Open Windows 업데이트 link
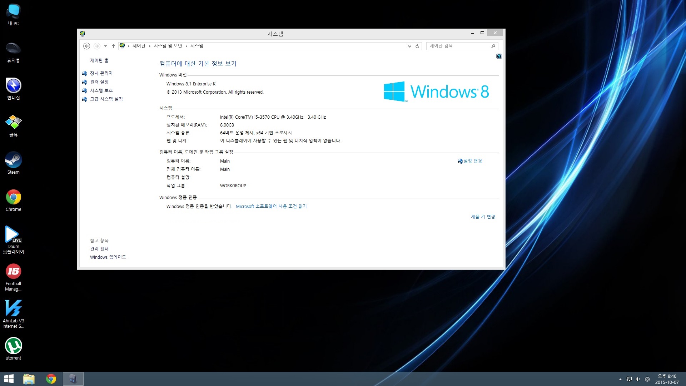686x386 pixels. click(108, 257)
